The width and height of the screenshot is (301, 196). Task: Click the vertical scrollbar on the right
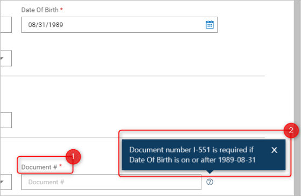(297, 98)
